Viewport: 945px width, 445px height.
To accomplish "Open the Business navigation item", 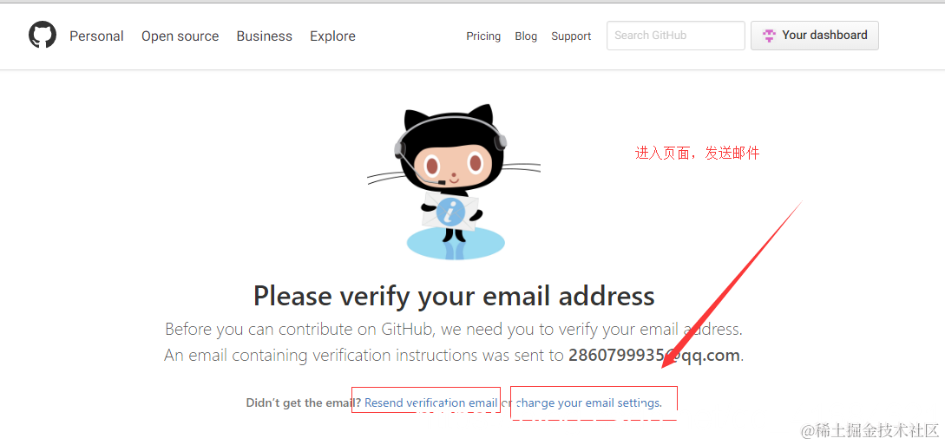I will coord(264,36).
